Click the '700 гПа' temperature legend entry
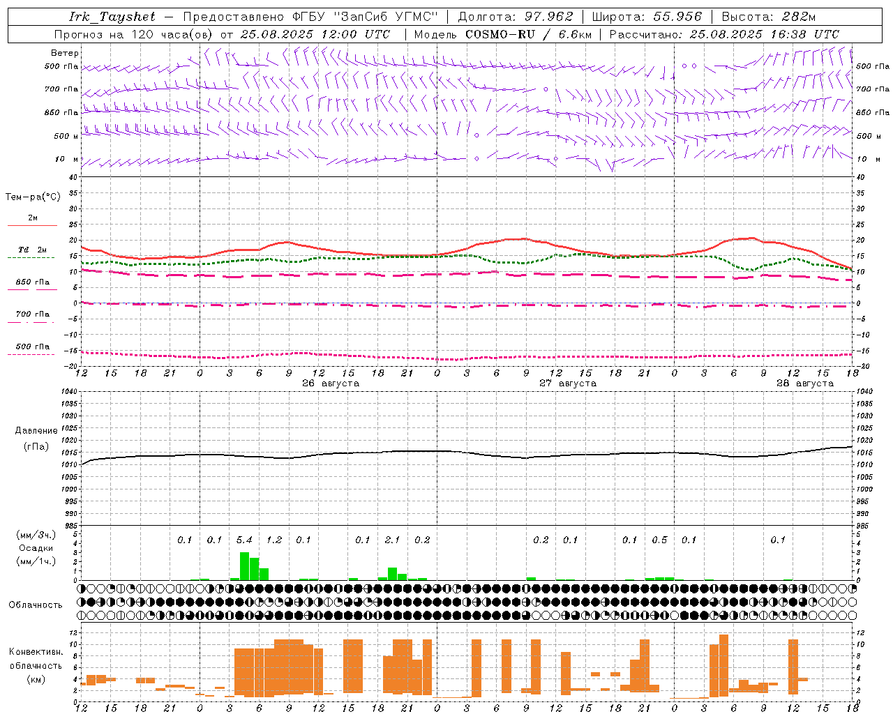Screen dimensions: 893x714 pos(33,314)
